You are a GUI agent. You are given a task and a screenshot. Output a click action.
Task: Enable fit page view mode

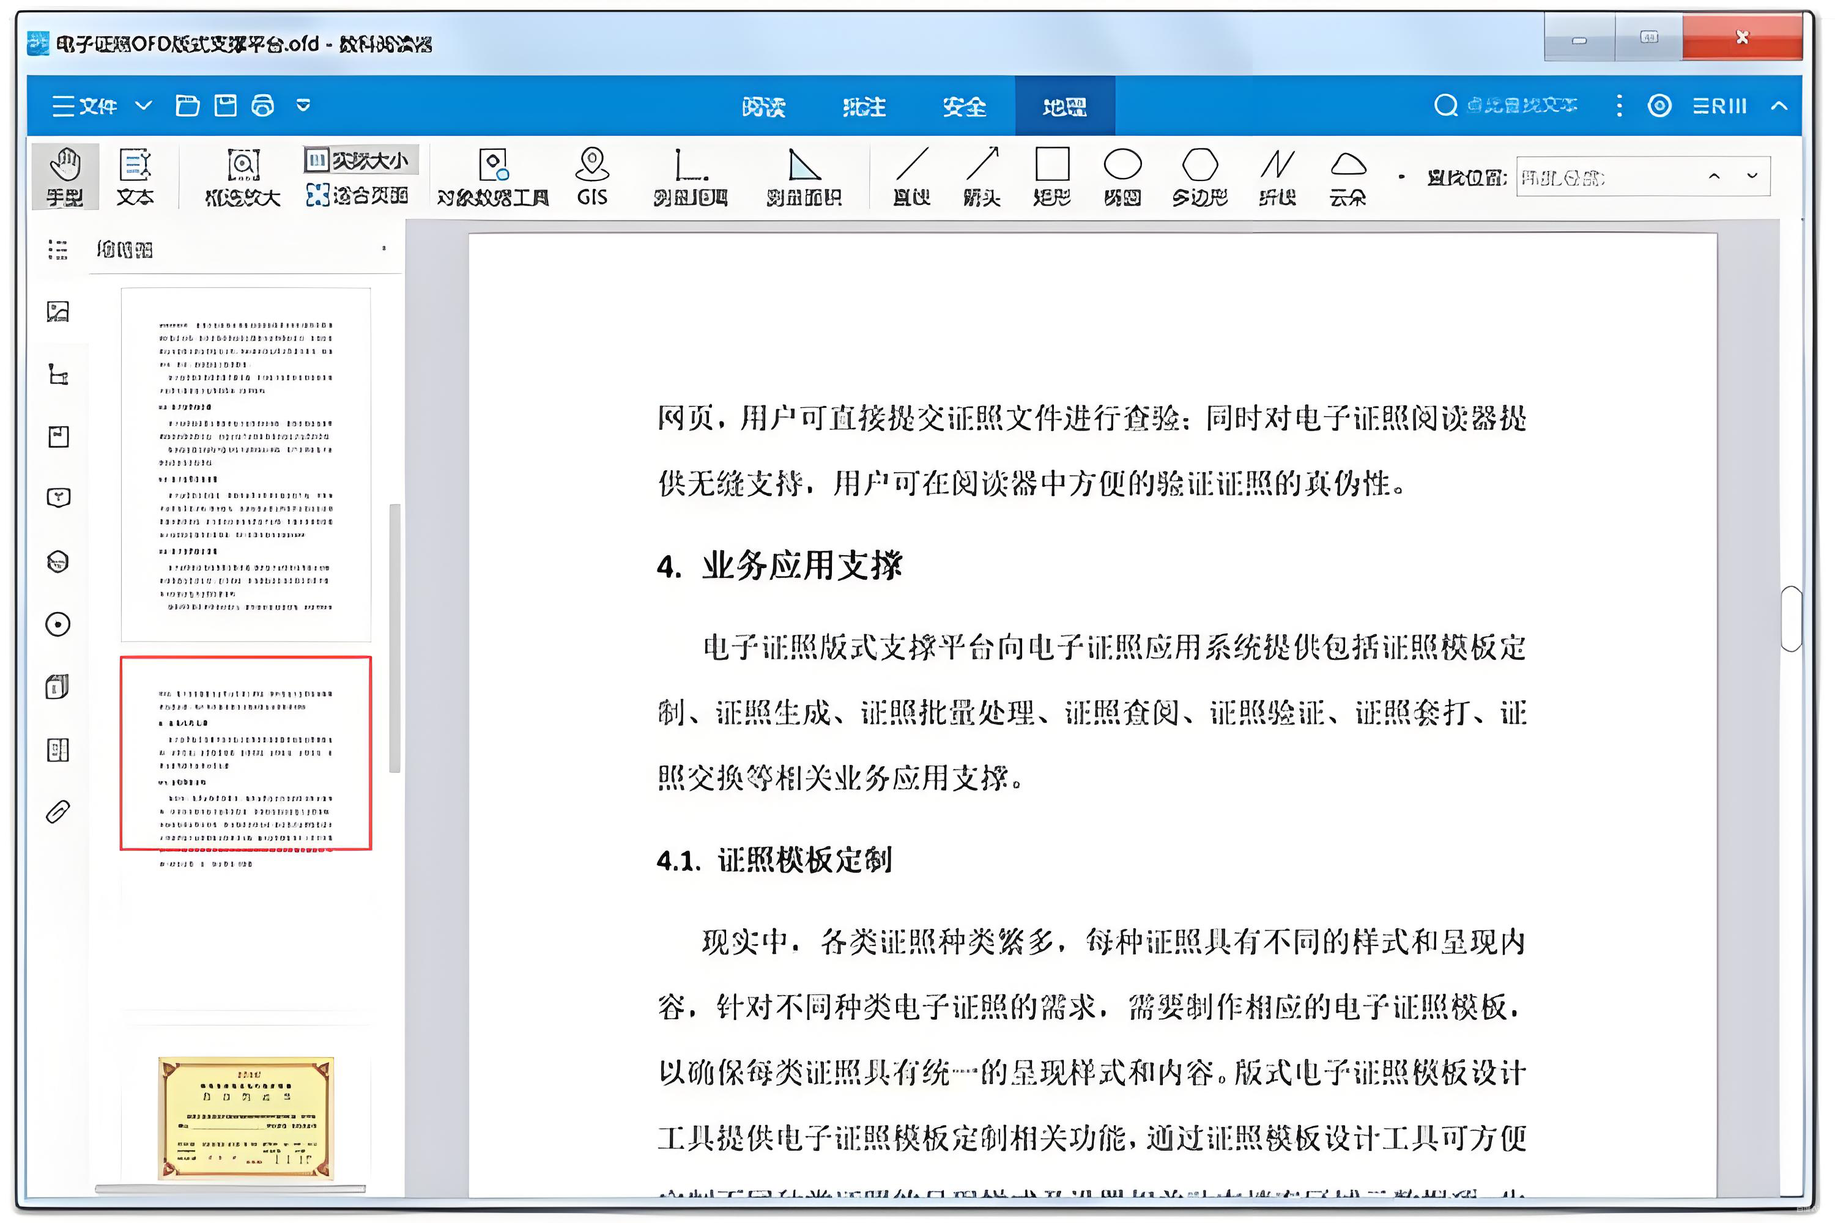(x=357, y=195)
